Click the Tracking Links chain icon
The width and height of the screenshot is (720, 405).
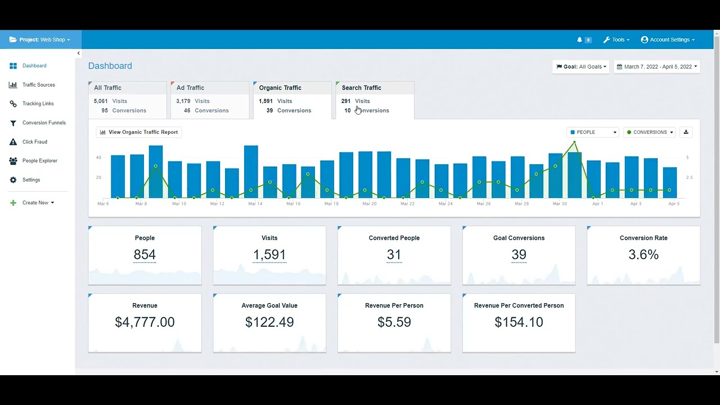pyautogui.click(x=13, y=103)
